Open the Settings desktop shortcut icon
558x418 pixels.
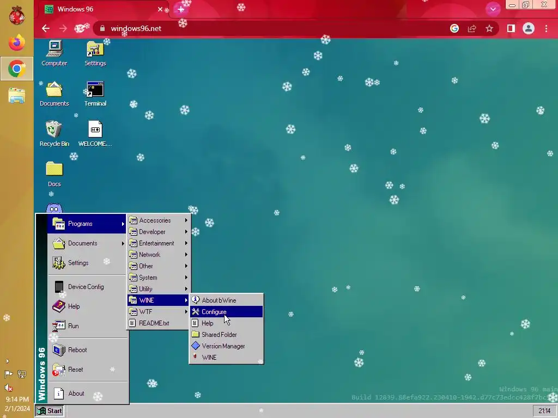[95, 53]
